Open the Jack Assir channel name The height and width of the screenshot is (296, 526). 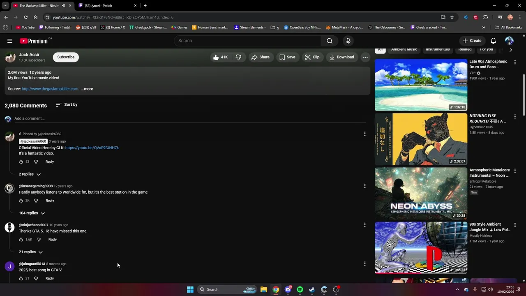pos(29,55)
